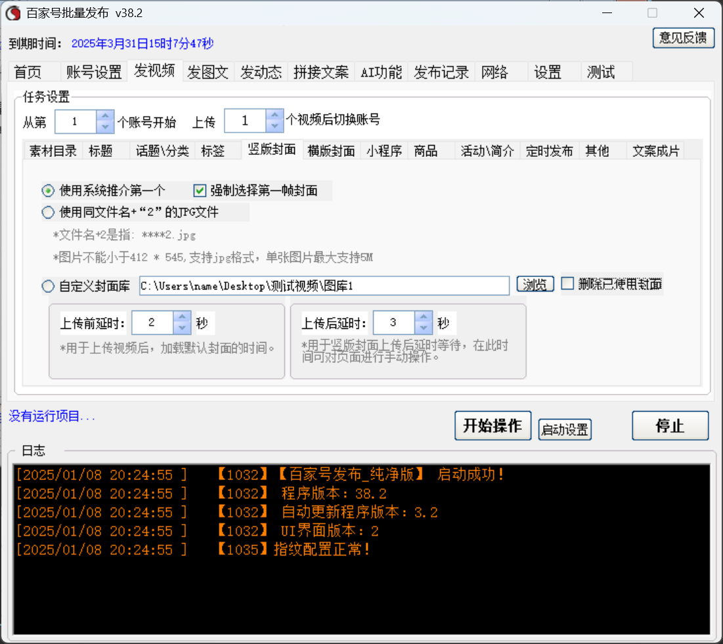Open the 定时发布 sub-tab
Screen dimensions: 723x644
click(549, 151)
